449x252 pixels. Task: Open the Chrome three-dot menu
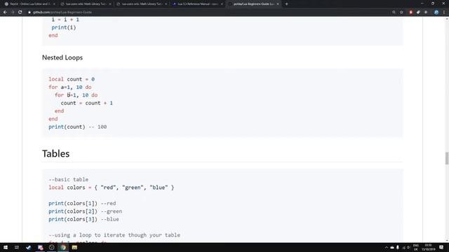click(x=444, y=13)
